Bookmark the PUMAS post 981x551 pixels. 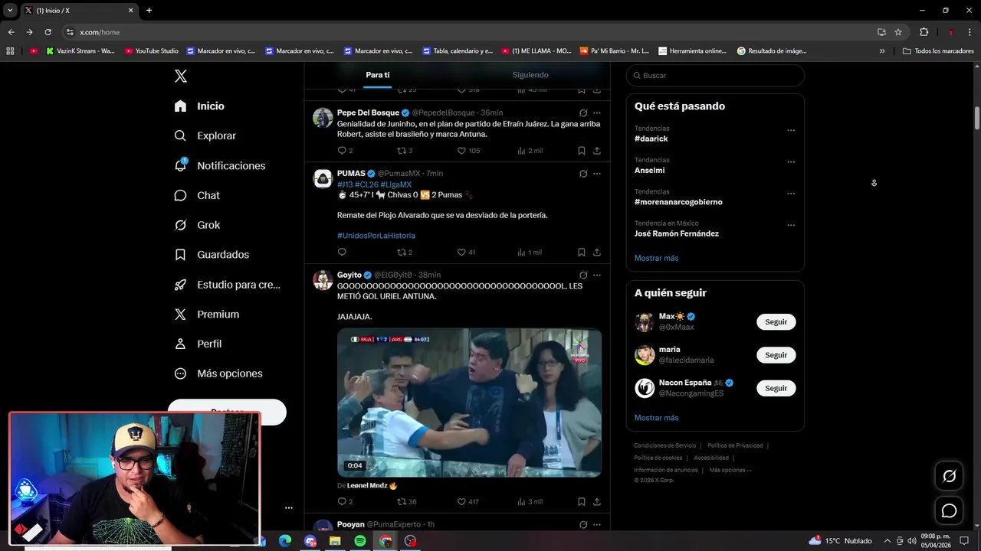pos(582,252)
